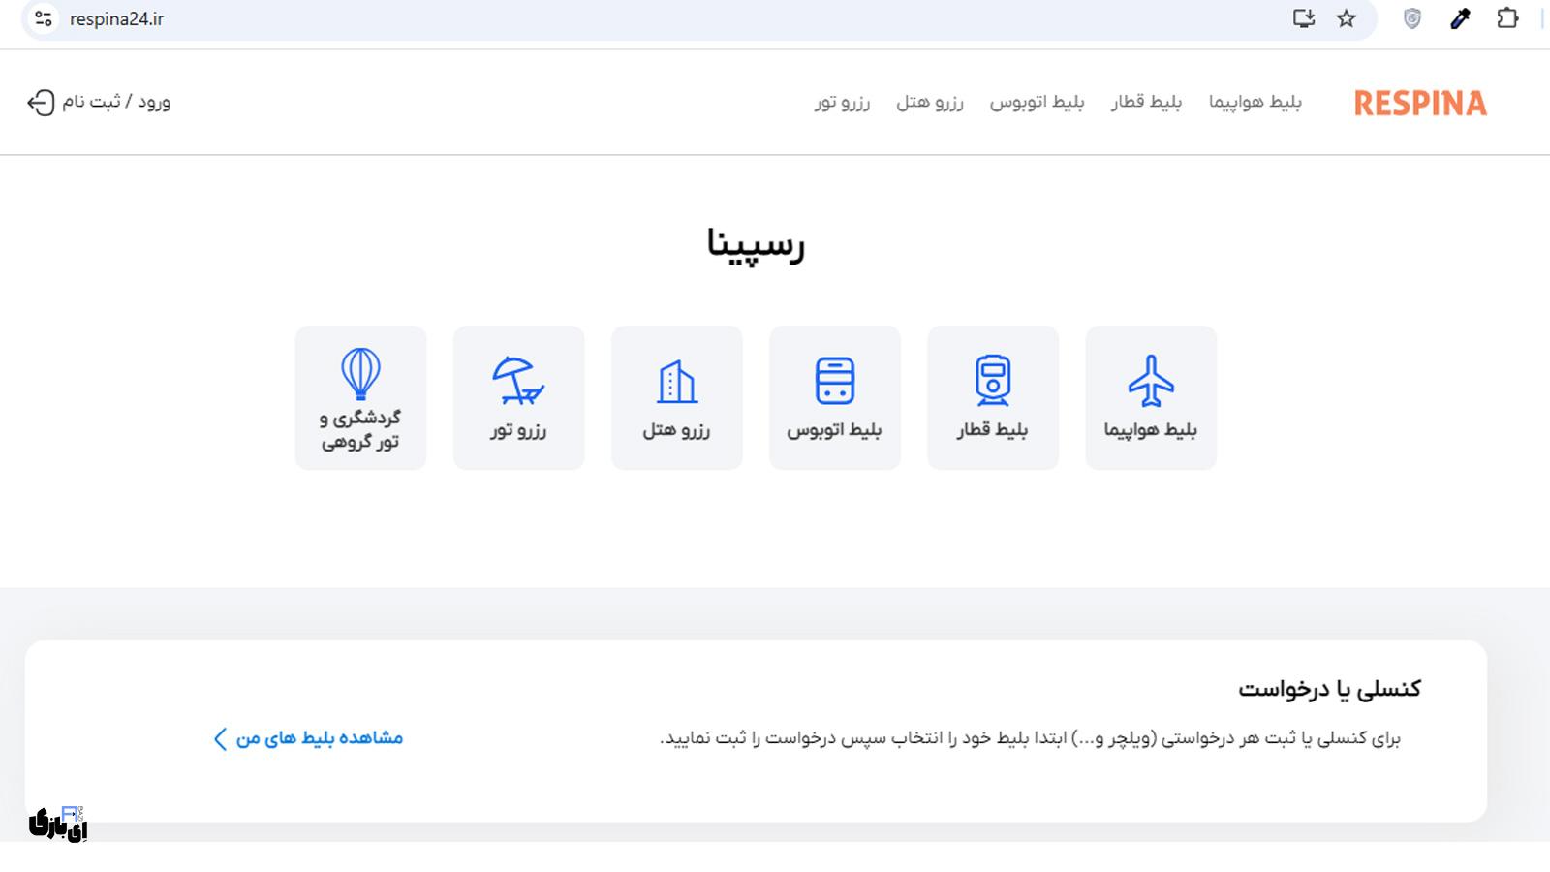This screenshot has height=872, width=1550.
Task: Click the بلیط هواپیما card label
Action: 1151,430
